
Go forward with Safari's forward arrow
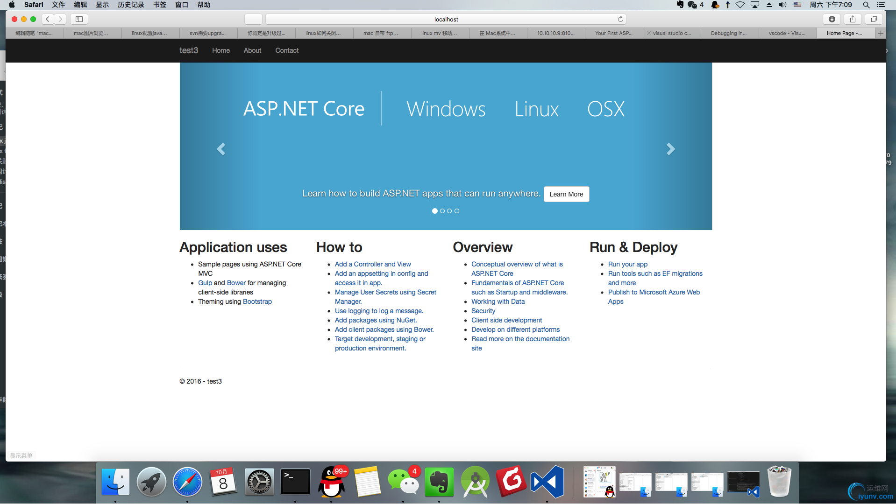pyautogui.click(x=60, y=19)
